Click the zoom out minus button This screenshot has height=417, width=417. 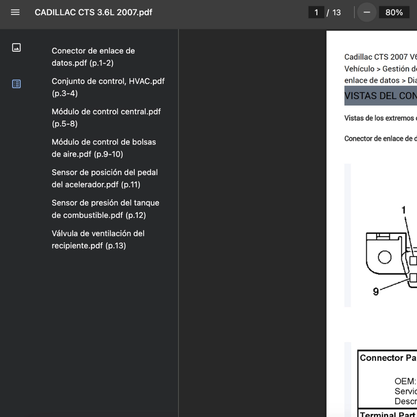(367, 12)
